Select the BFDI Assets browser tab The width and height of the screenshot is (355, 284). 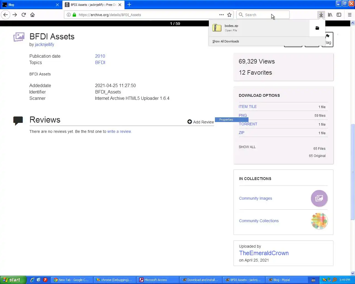point(93,5)
